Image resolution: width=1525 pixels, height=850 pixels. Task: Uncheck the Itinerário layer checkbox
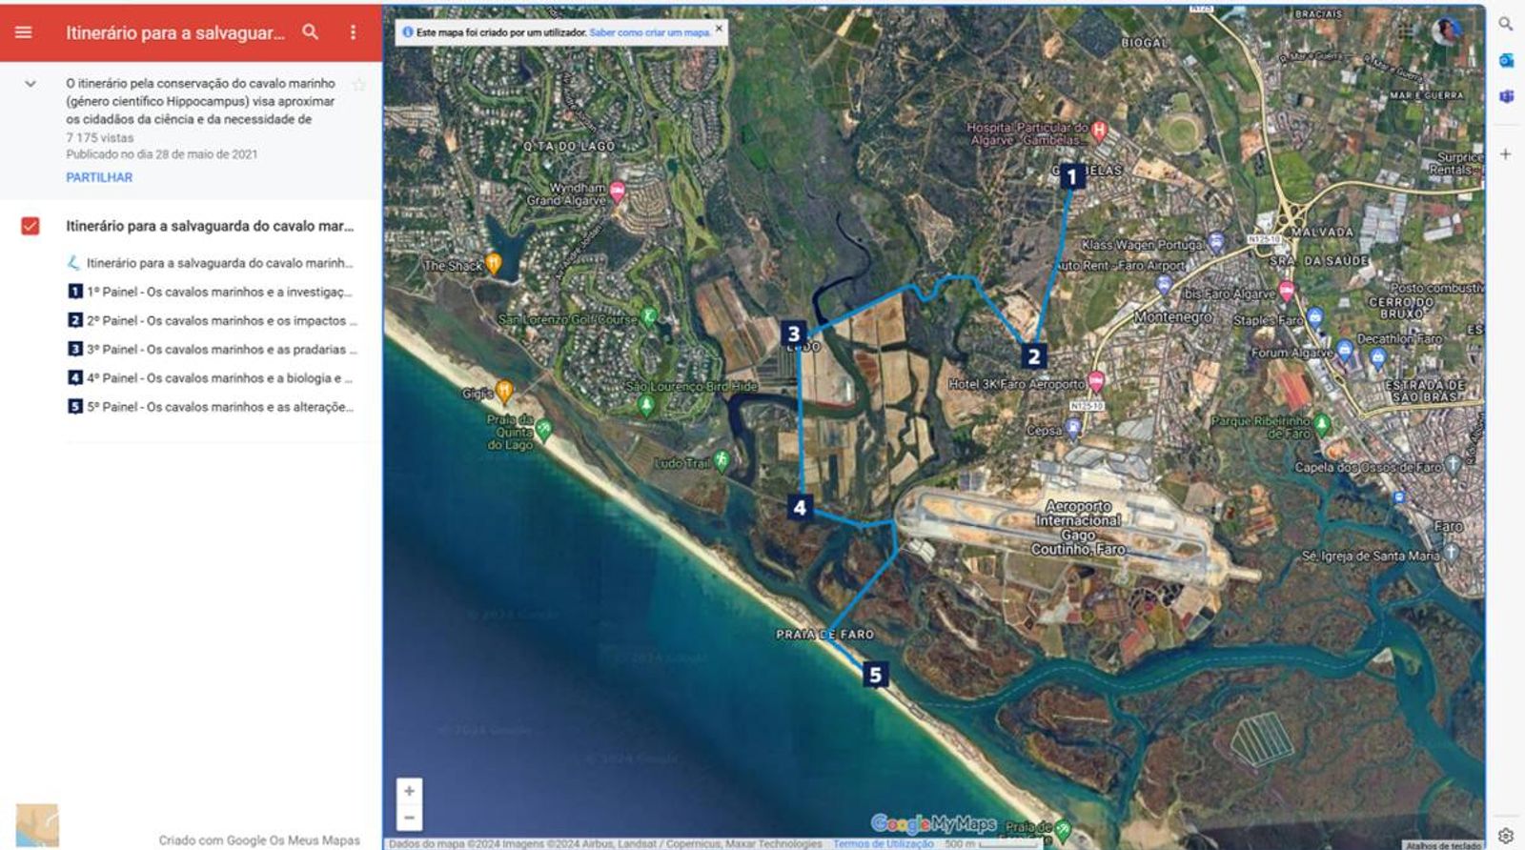(x=30, y=226)
